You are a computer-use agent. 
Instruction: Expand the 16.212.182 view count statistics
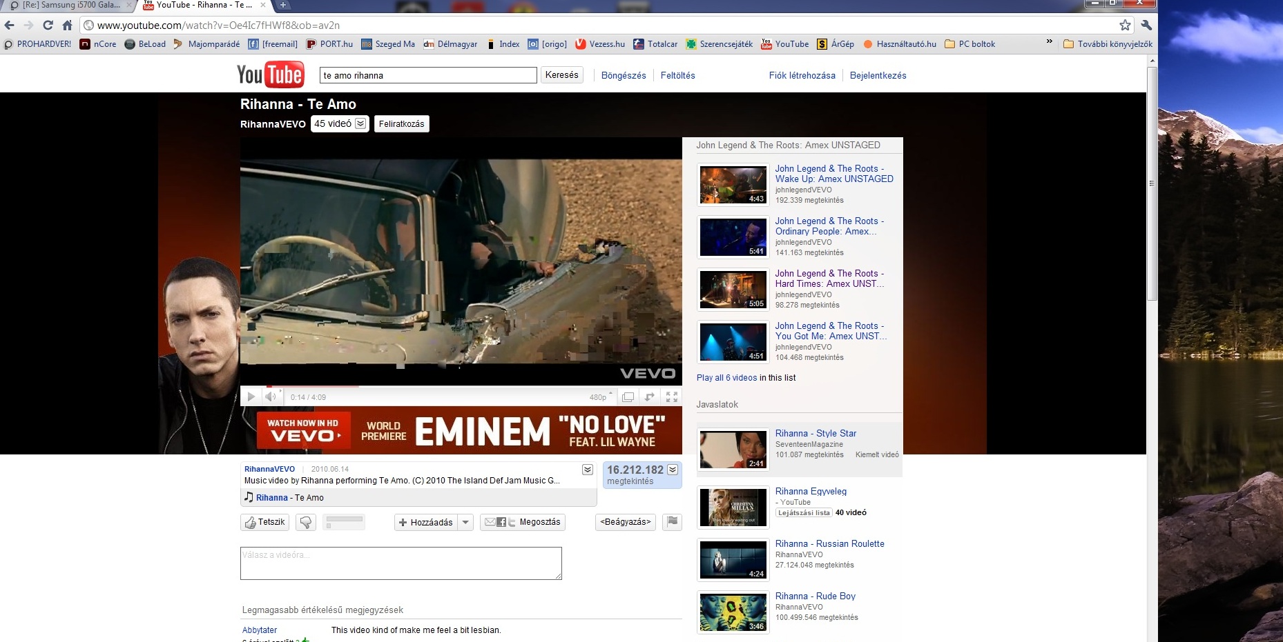pos(673,470)
